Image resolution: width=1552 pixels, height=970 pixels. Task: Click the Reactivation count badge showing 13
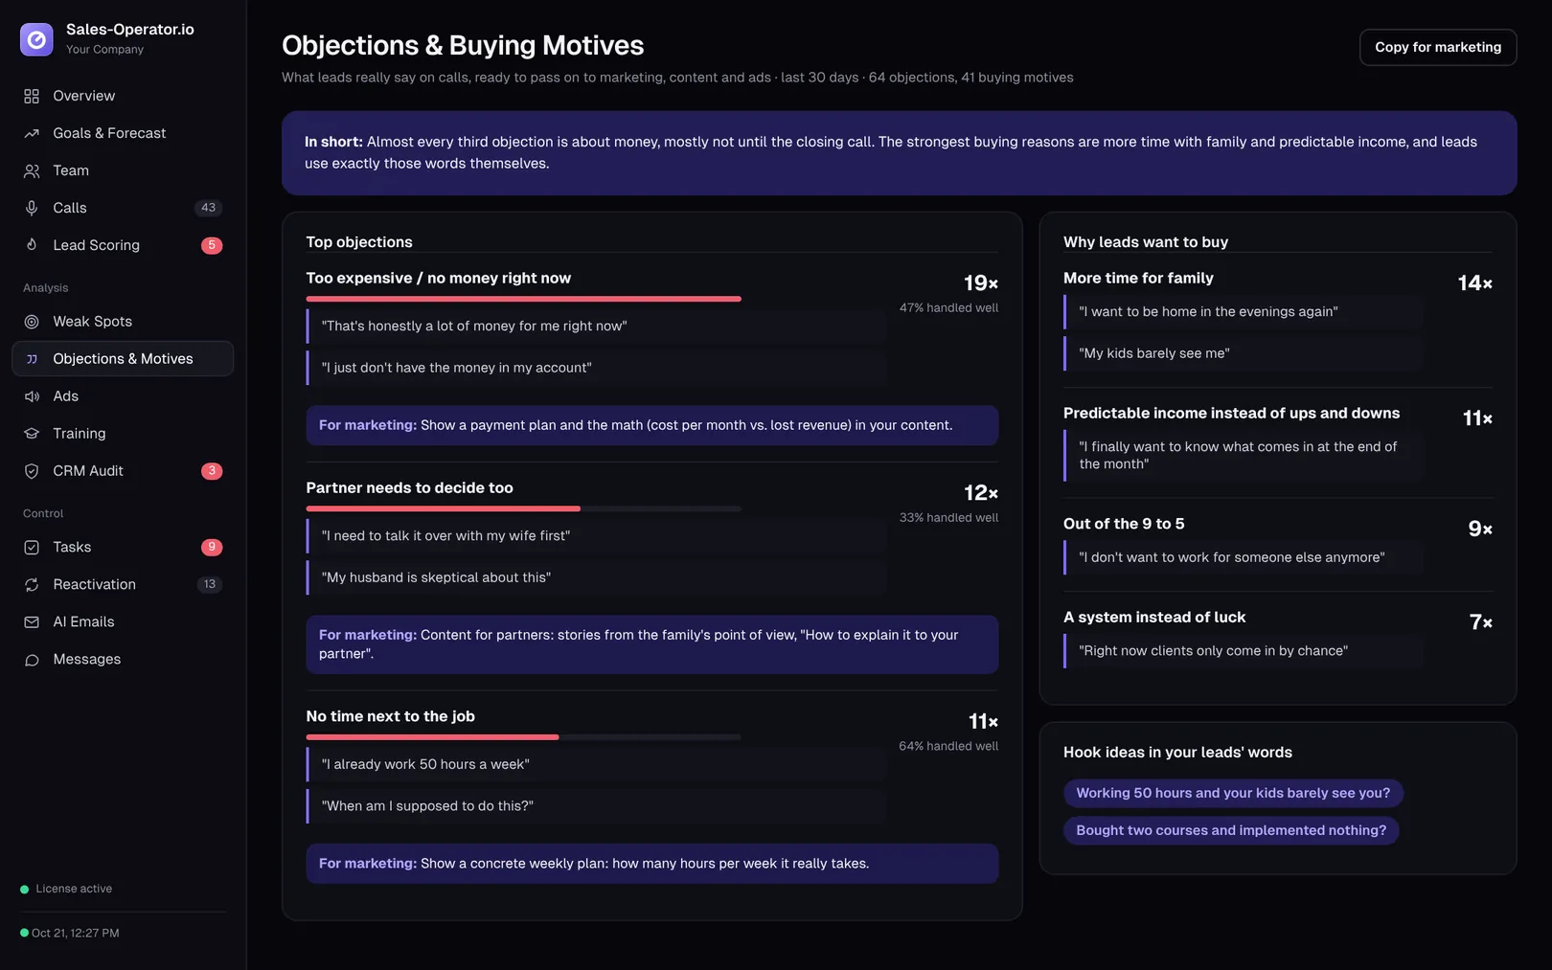210,584
